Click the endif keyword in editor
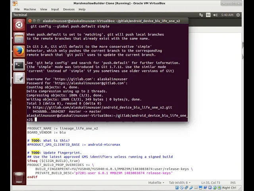 [x=32, y=177]
